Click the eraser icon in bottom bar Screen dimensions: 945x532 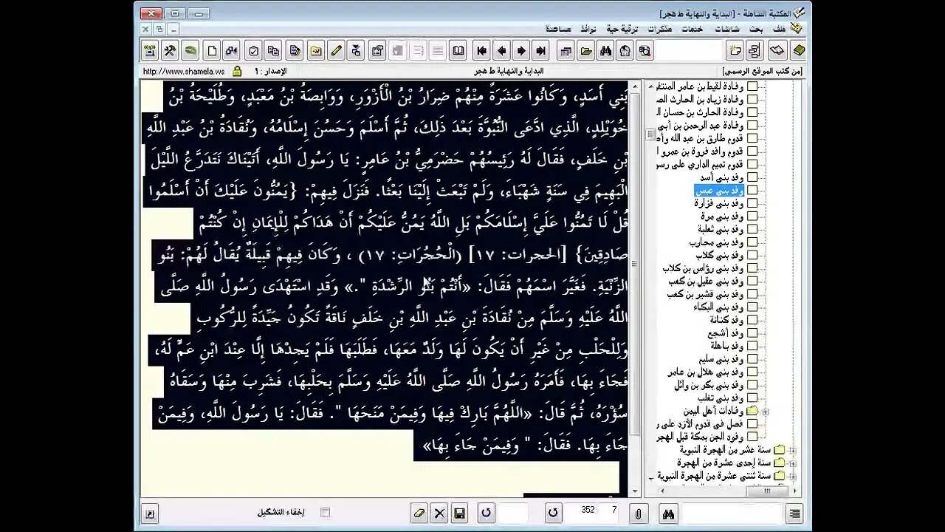click(x=419, y=513)
